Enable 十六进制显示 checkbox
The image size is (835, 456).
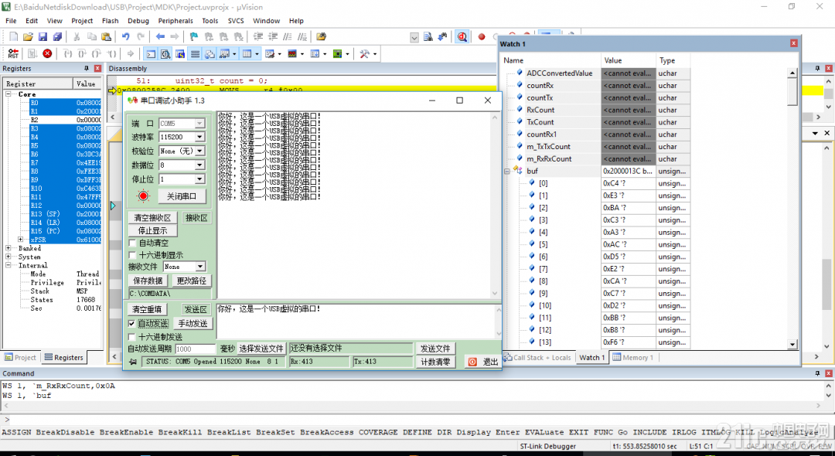click(x=133, y=255)
